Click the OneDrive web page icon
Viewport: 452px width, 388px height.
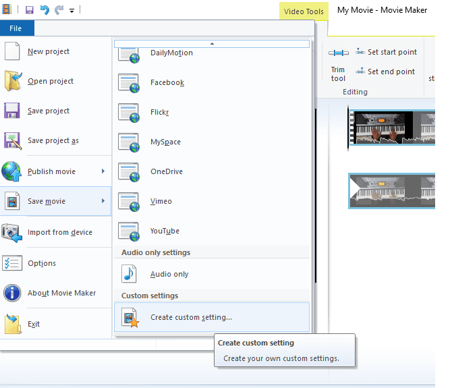coord(129,172)
